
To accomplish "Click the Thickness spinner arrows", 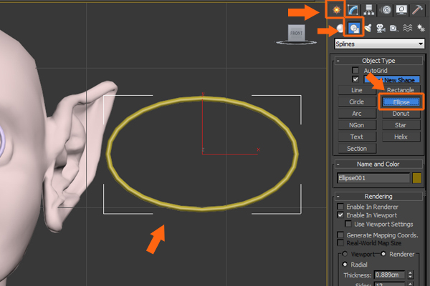I will click(410, 275).
